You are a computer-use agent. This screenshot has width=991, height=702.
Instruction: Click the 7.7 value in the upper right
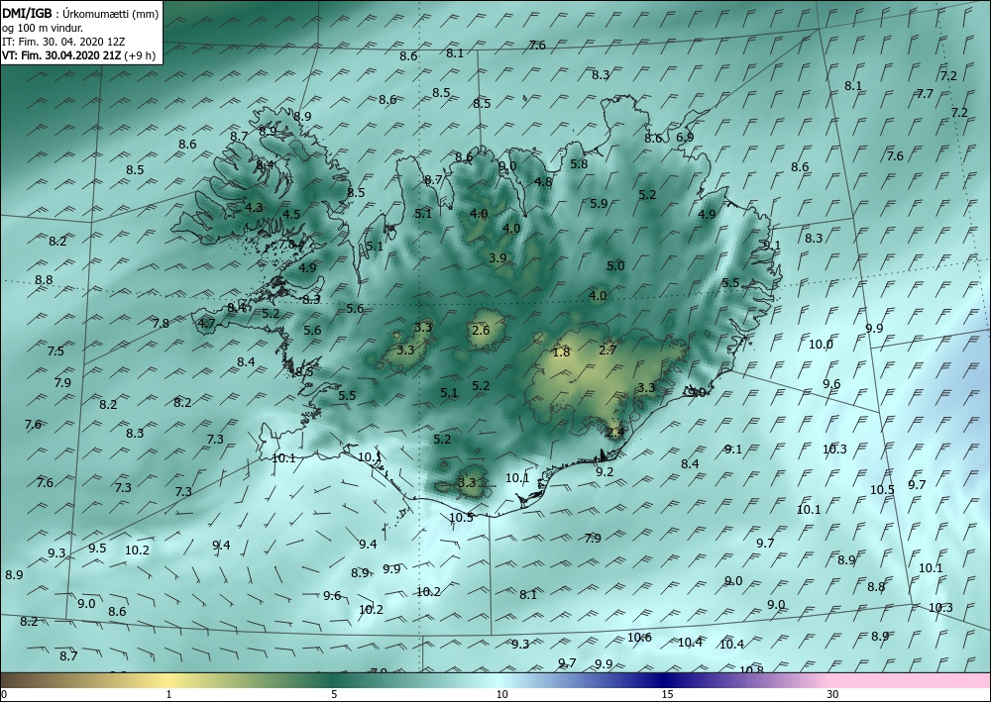click(926, 93)
